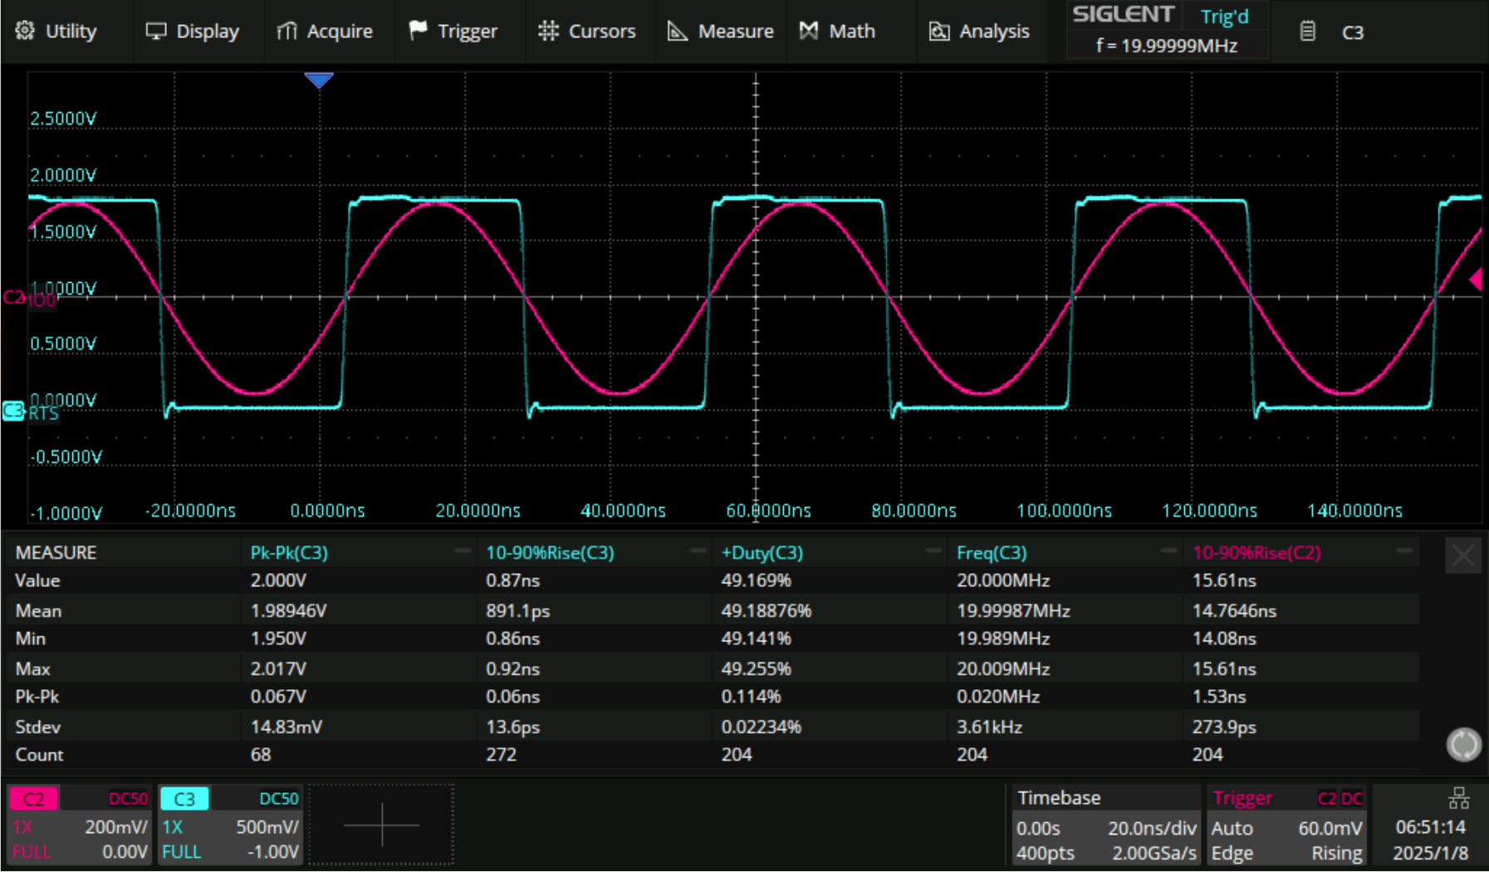The width and height of the screenshot is (1489, 872).
Task: Click the C3 label in top bar
Action: [x=1353, y=32]
